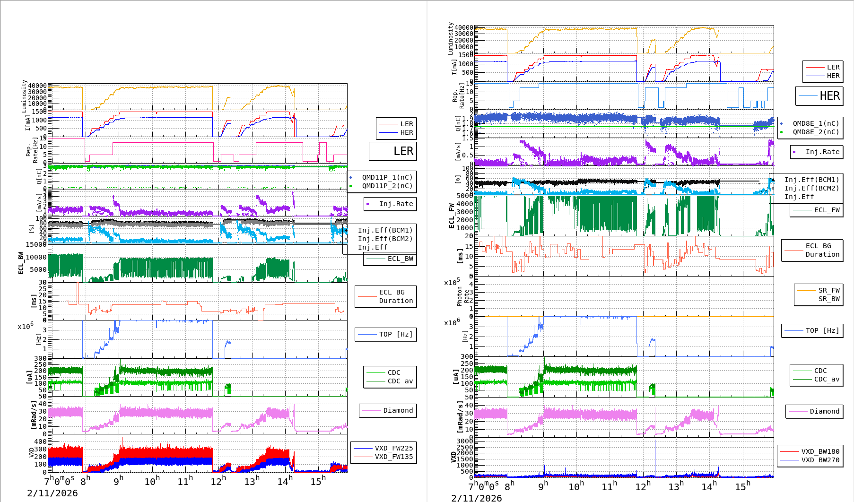
Task: Click the ECL_BW legend entry
Action: tap(390, 259)
